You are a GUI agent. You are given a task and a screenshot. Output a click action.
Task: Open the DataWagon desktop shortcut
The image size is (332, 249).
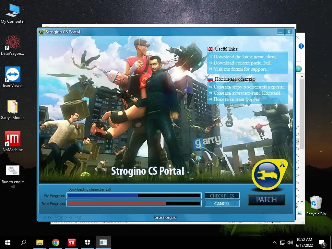click(x=13, y=45)
